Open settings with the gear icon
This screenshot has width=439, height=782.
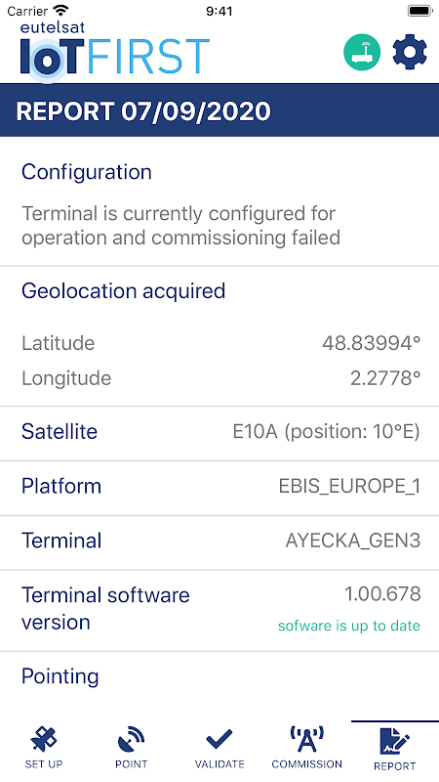click(410, 52)
